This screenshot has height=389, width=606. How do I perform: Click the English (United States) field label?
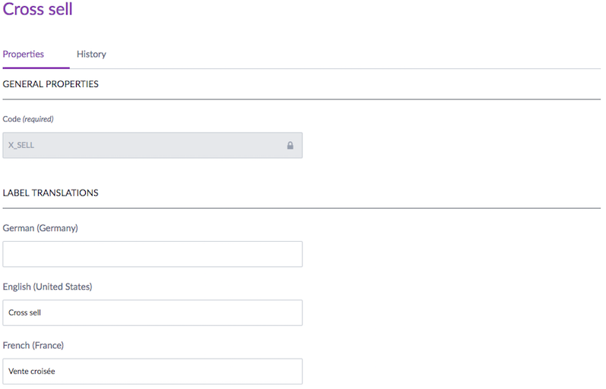point(47,287)
